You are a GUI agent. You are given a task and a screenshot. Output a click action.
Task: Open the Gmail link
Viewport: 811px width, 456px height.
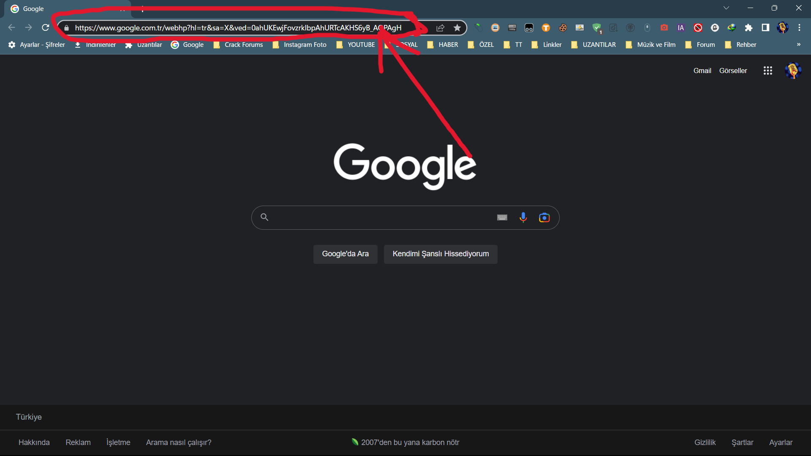[702, 71]
